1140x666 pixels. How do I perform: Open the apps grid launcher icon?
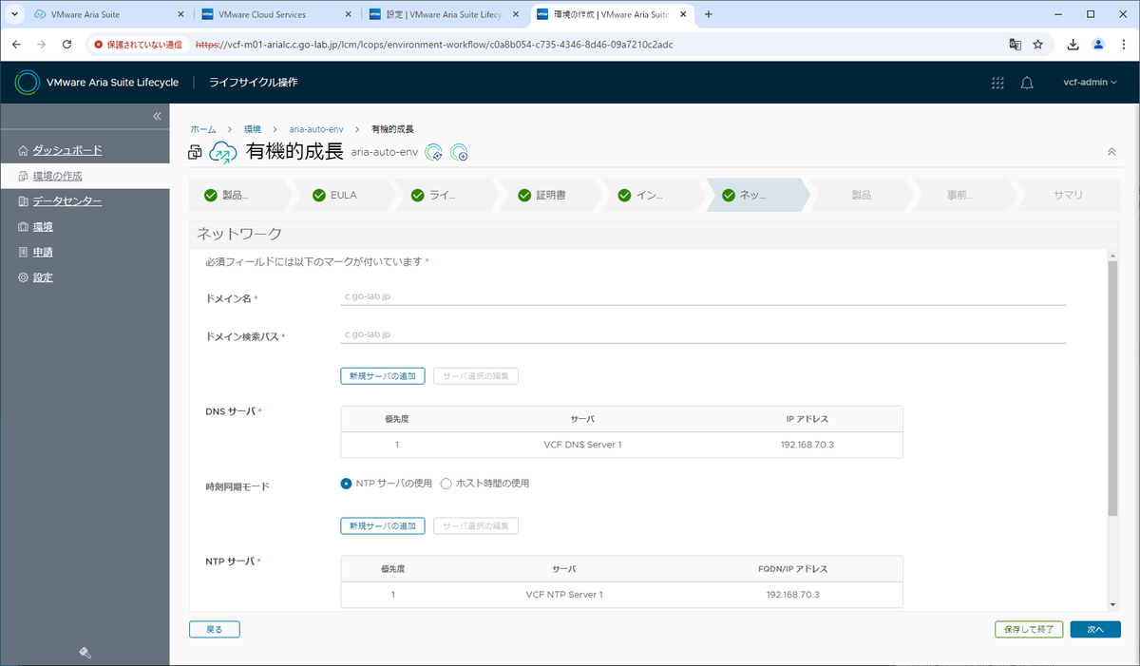coord(997,83)
